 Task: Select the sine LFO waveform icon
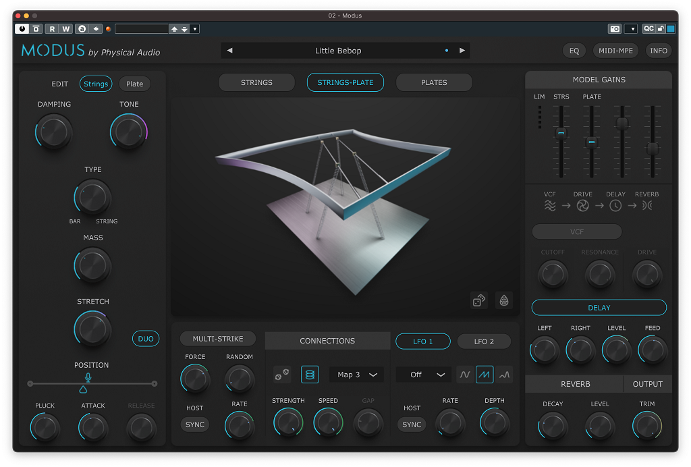tap(465, 375)
